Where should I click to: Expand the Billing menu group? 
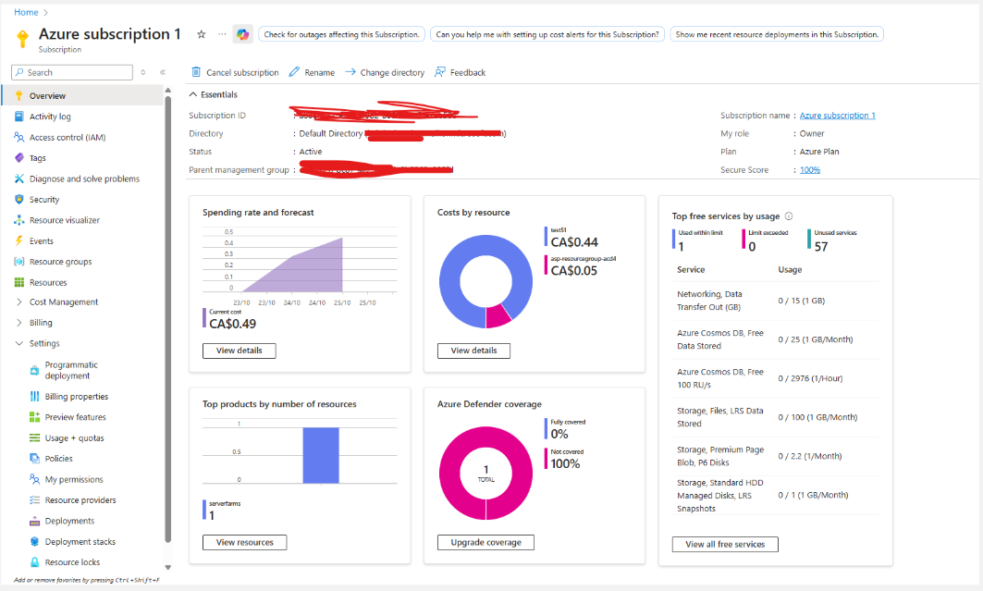(19, 323)
